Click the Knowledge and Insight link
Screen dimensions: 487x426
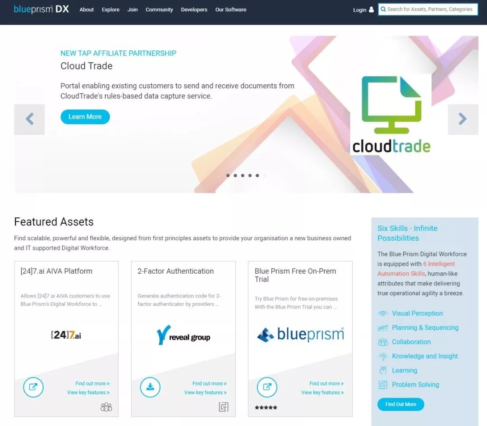point(425,356)
